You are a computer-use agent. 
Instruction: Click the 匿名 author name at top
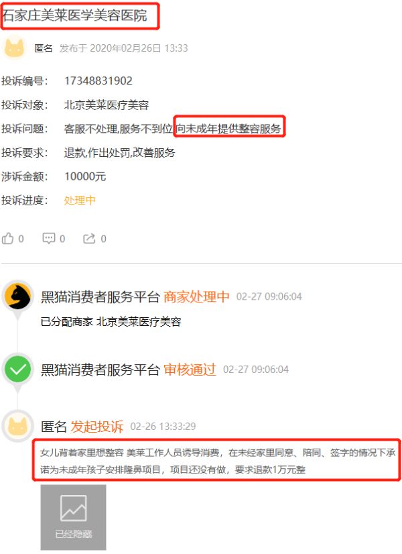pos(43,48)
